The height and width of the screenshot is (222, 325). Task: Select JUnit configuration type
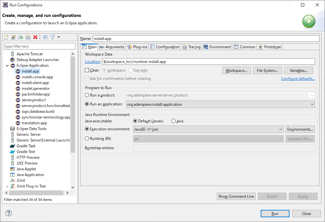21,180
